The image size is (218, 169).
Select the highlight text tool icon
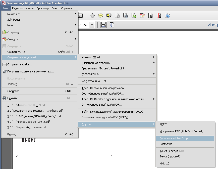[109, 16]
